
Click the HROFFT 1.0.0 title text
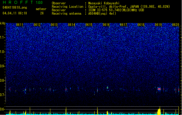pos(23,2)
